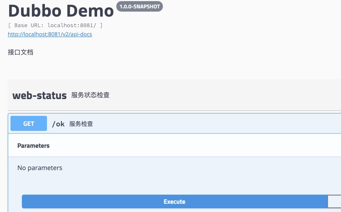
Task: Collapse the web-status tag section
Action: pos(39,95)
